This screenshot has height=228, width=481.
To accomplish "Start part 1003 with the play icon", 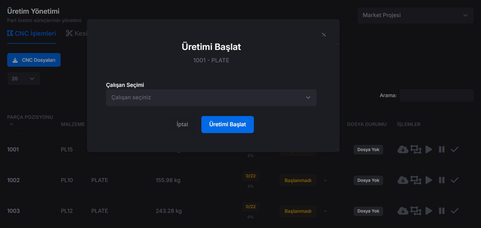I will 429,211.
